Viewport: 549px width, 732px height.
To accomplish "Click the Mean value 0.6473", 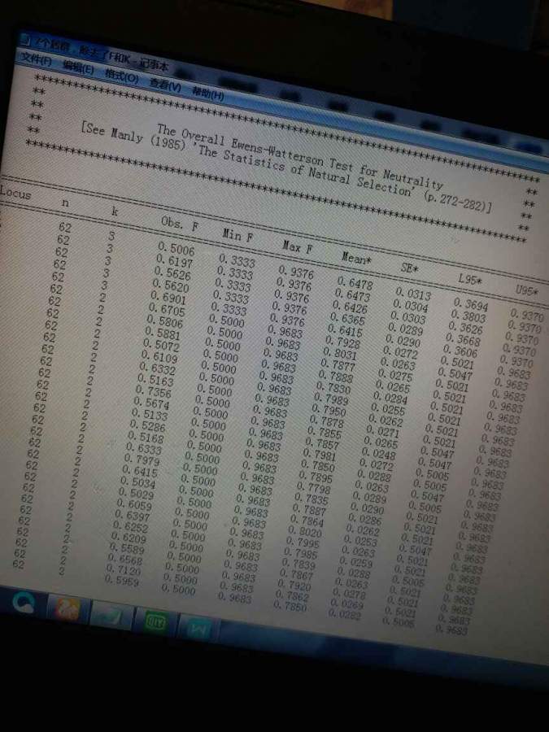I will click(x=353, y=295).
